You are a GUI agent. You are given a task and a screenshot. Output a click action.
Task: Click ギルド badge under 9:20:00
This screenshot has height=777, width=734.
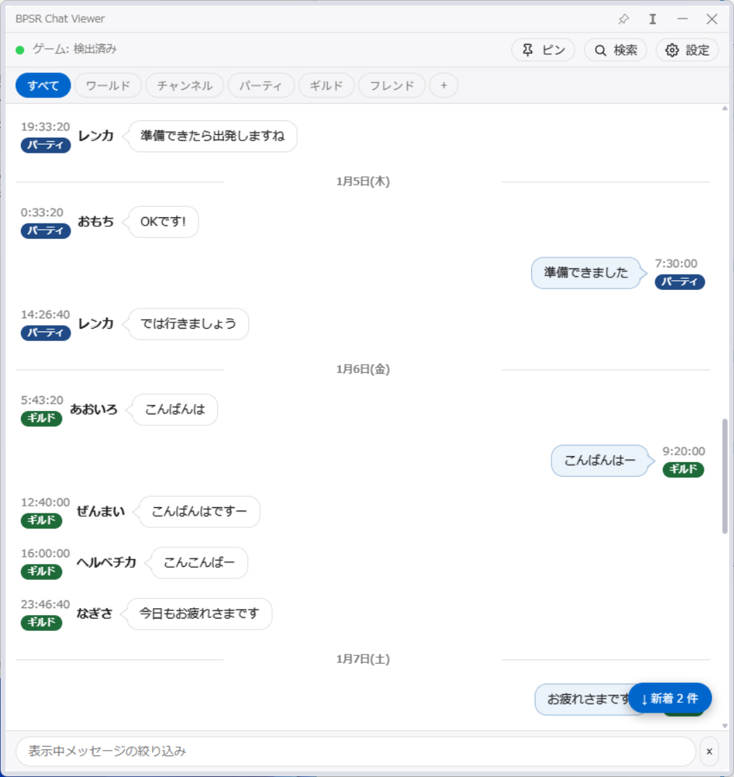coord(683,469)
